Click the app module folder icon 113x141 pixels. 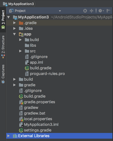21,34
